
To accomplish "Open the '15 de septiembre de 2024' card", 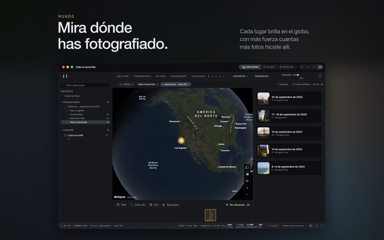I will point(289,133).
